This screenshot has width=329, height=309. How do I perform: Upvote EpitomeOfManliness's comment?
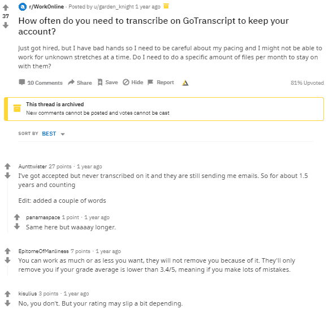click(x=7, y=251)
